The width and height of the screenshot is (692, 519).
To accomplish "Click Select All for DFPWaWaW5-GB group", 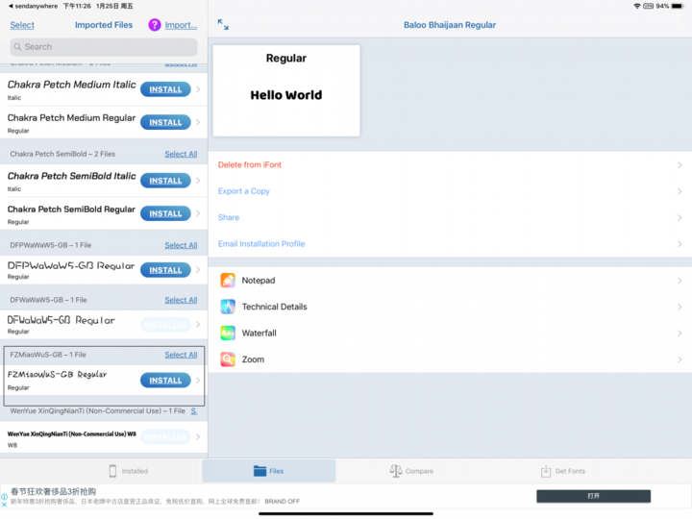I will pyautogui.click(x=181, y=245).
